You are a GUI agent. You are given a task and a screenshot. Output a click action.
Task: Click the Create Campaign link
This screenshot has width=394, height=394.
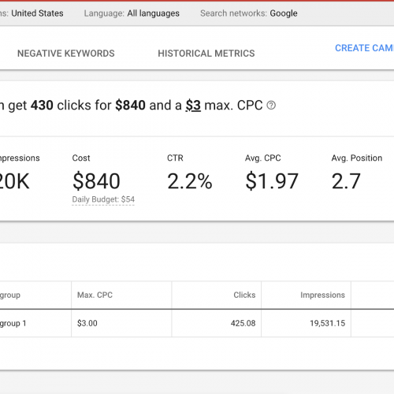point(364,48)
